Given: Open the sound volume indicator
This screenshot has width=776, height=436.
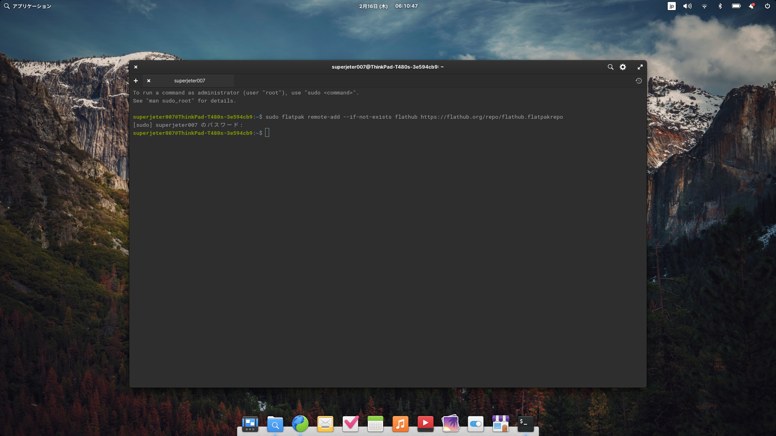Looking at the screenshot, I should (687, 6).
